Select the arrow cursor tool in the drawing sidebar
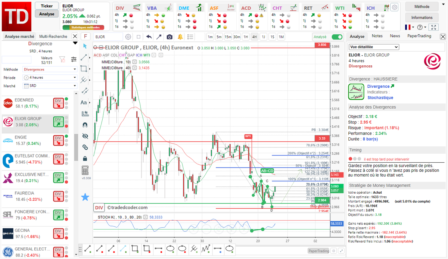The image size is (448, 259). pos(85,46)
